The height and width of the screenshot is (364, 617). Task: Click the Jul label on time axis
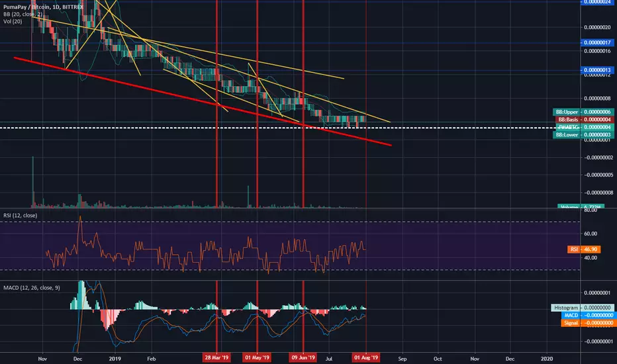pos(329,359)
